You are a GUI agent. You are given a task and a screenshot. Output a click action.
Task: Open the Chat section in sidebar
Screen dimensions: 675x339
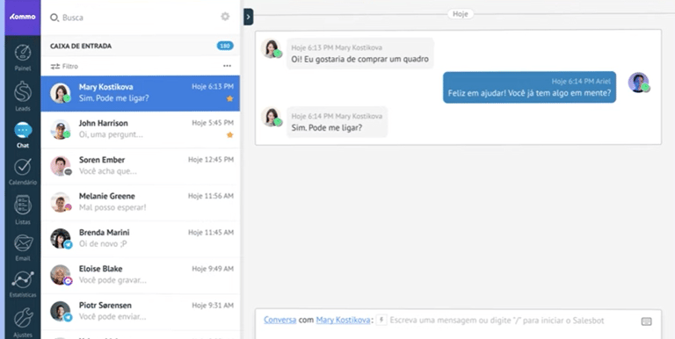pyautogui.click(x=23, y=135)
